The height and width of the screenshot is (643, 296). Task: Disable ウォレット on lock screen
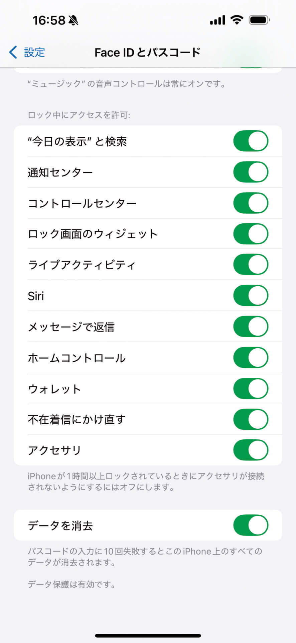[251, 388]
